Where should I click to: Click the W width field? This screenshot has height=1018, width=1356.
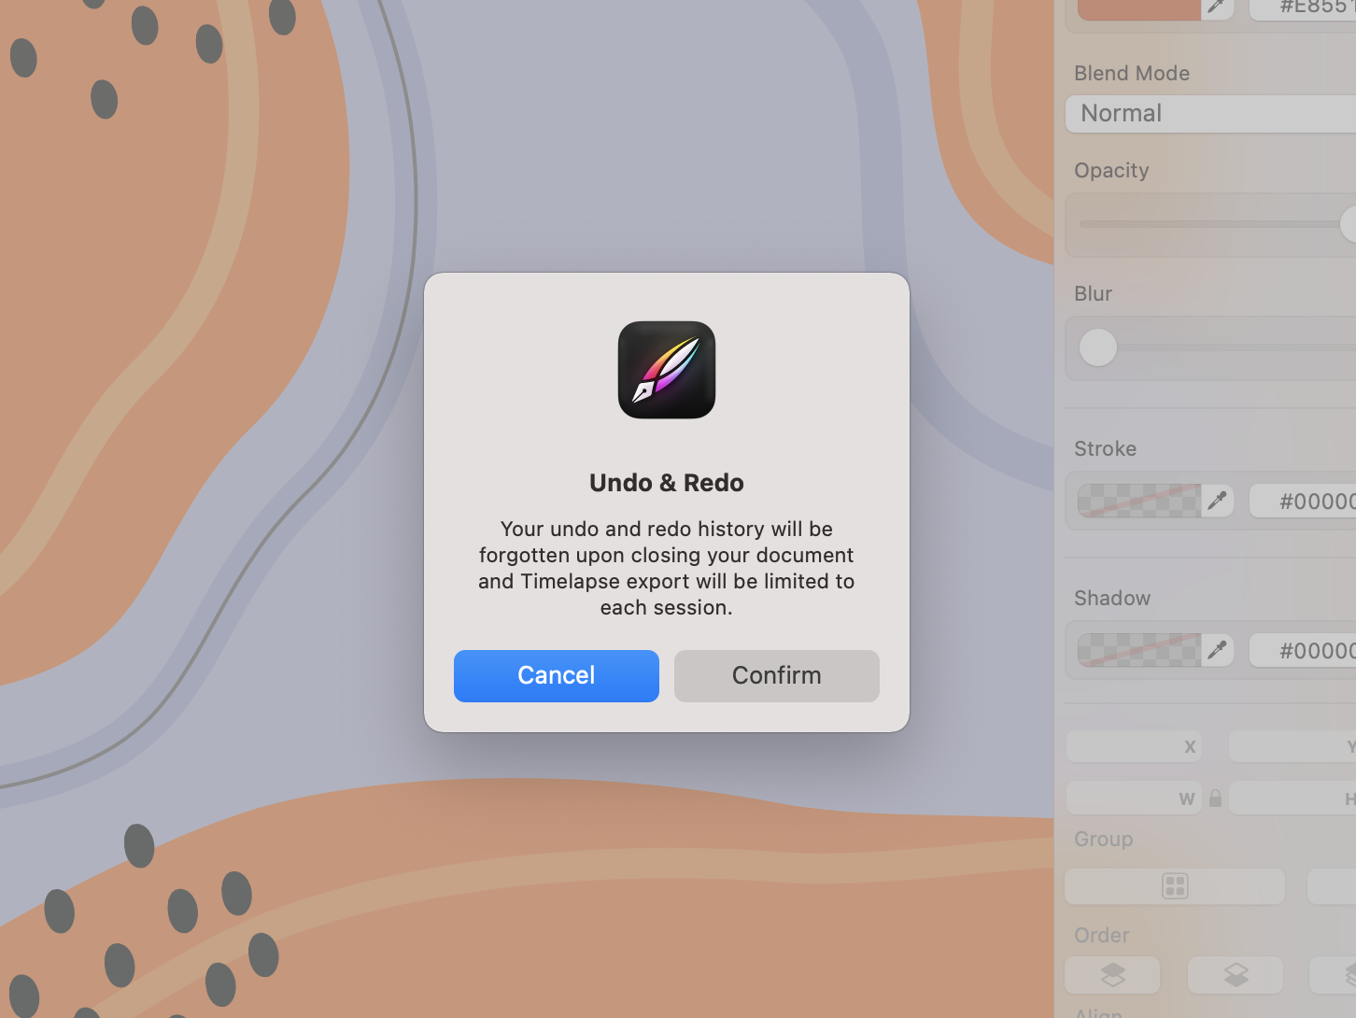click(x=1134, y=799)
